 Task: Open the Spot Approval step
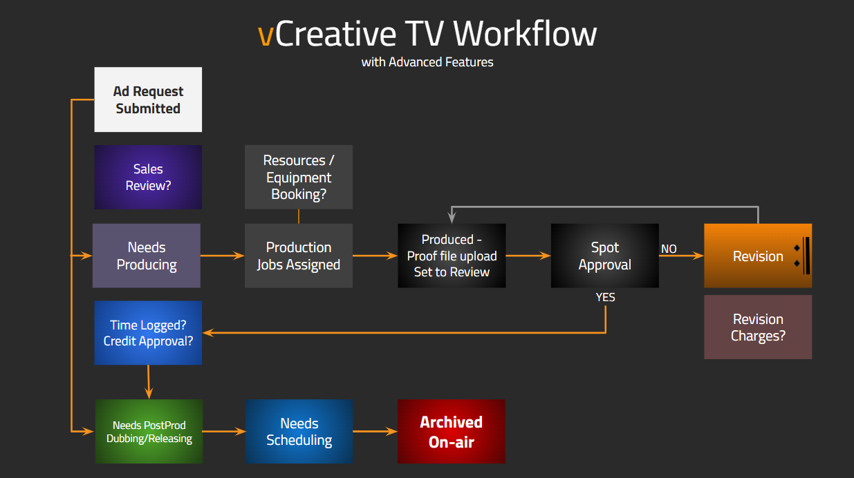[604, 256]
